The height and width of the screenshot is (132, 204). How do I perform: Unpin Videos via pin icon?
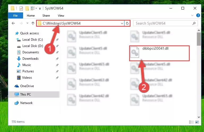tap(57, 78)
